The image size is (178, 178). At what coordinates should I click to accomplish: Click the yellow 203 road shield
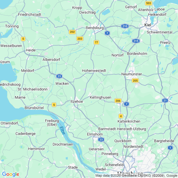(x=80, y=39)
